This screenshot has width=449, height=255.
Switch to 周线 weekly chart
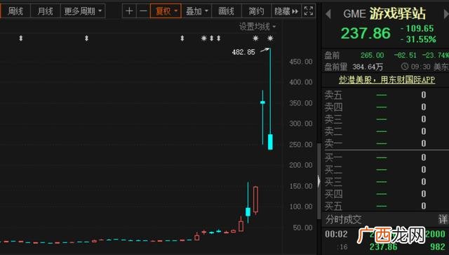click(x=15, y=11)
